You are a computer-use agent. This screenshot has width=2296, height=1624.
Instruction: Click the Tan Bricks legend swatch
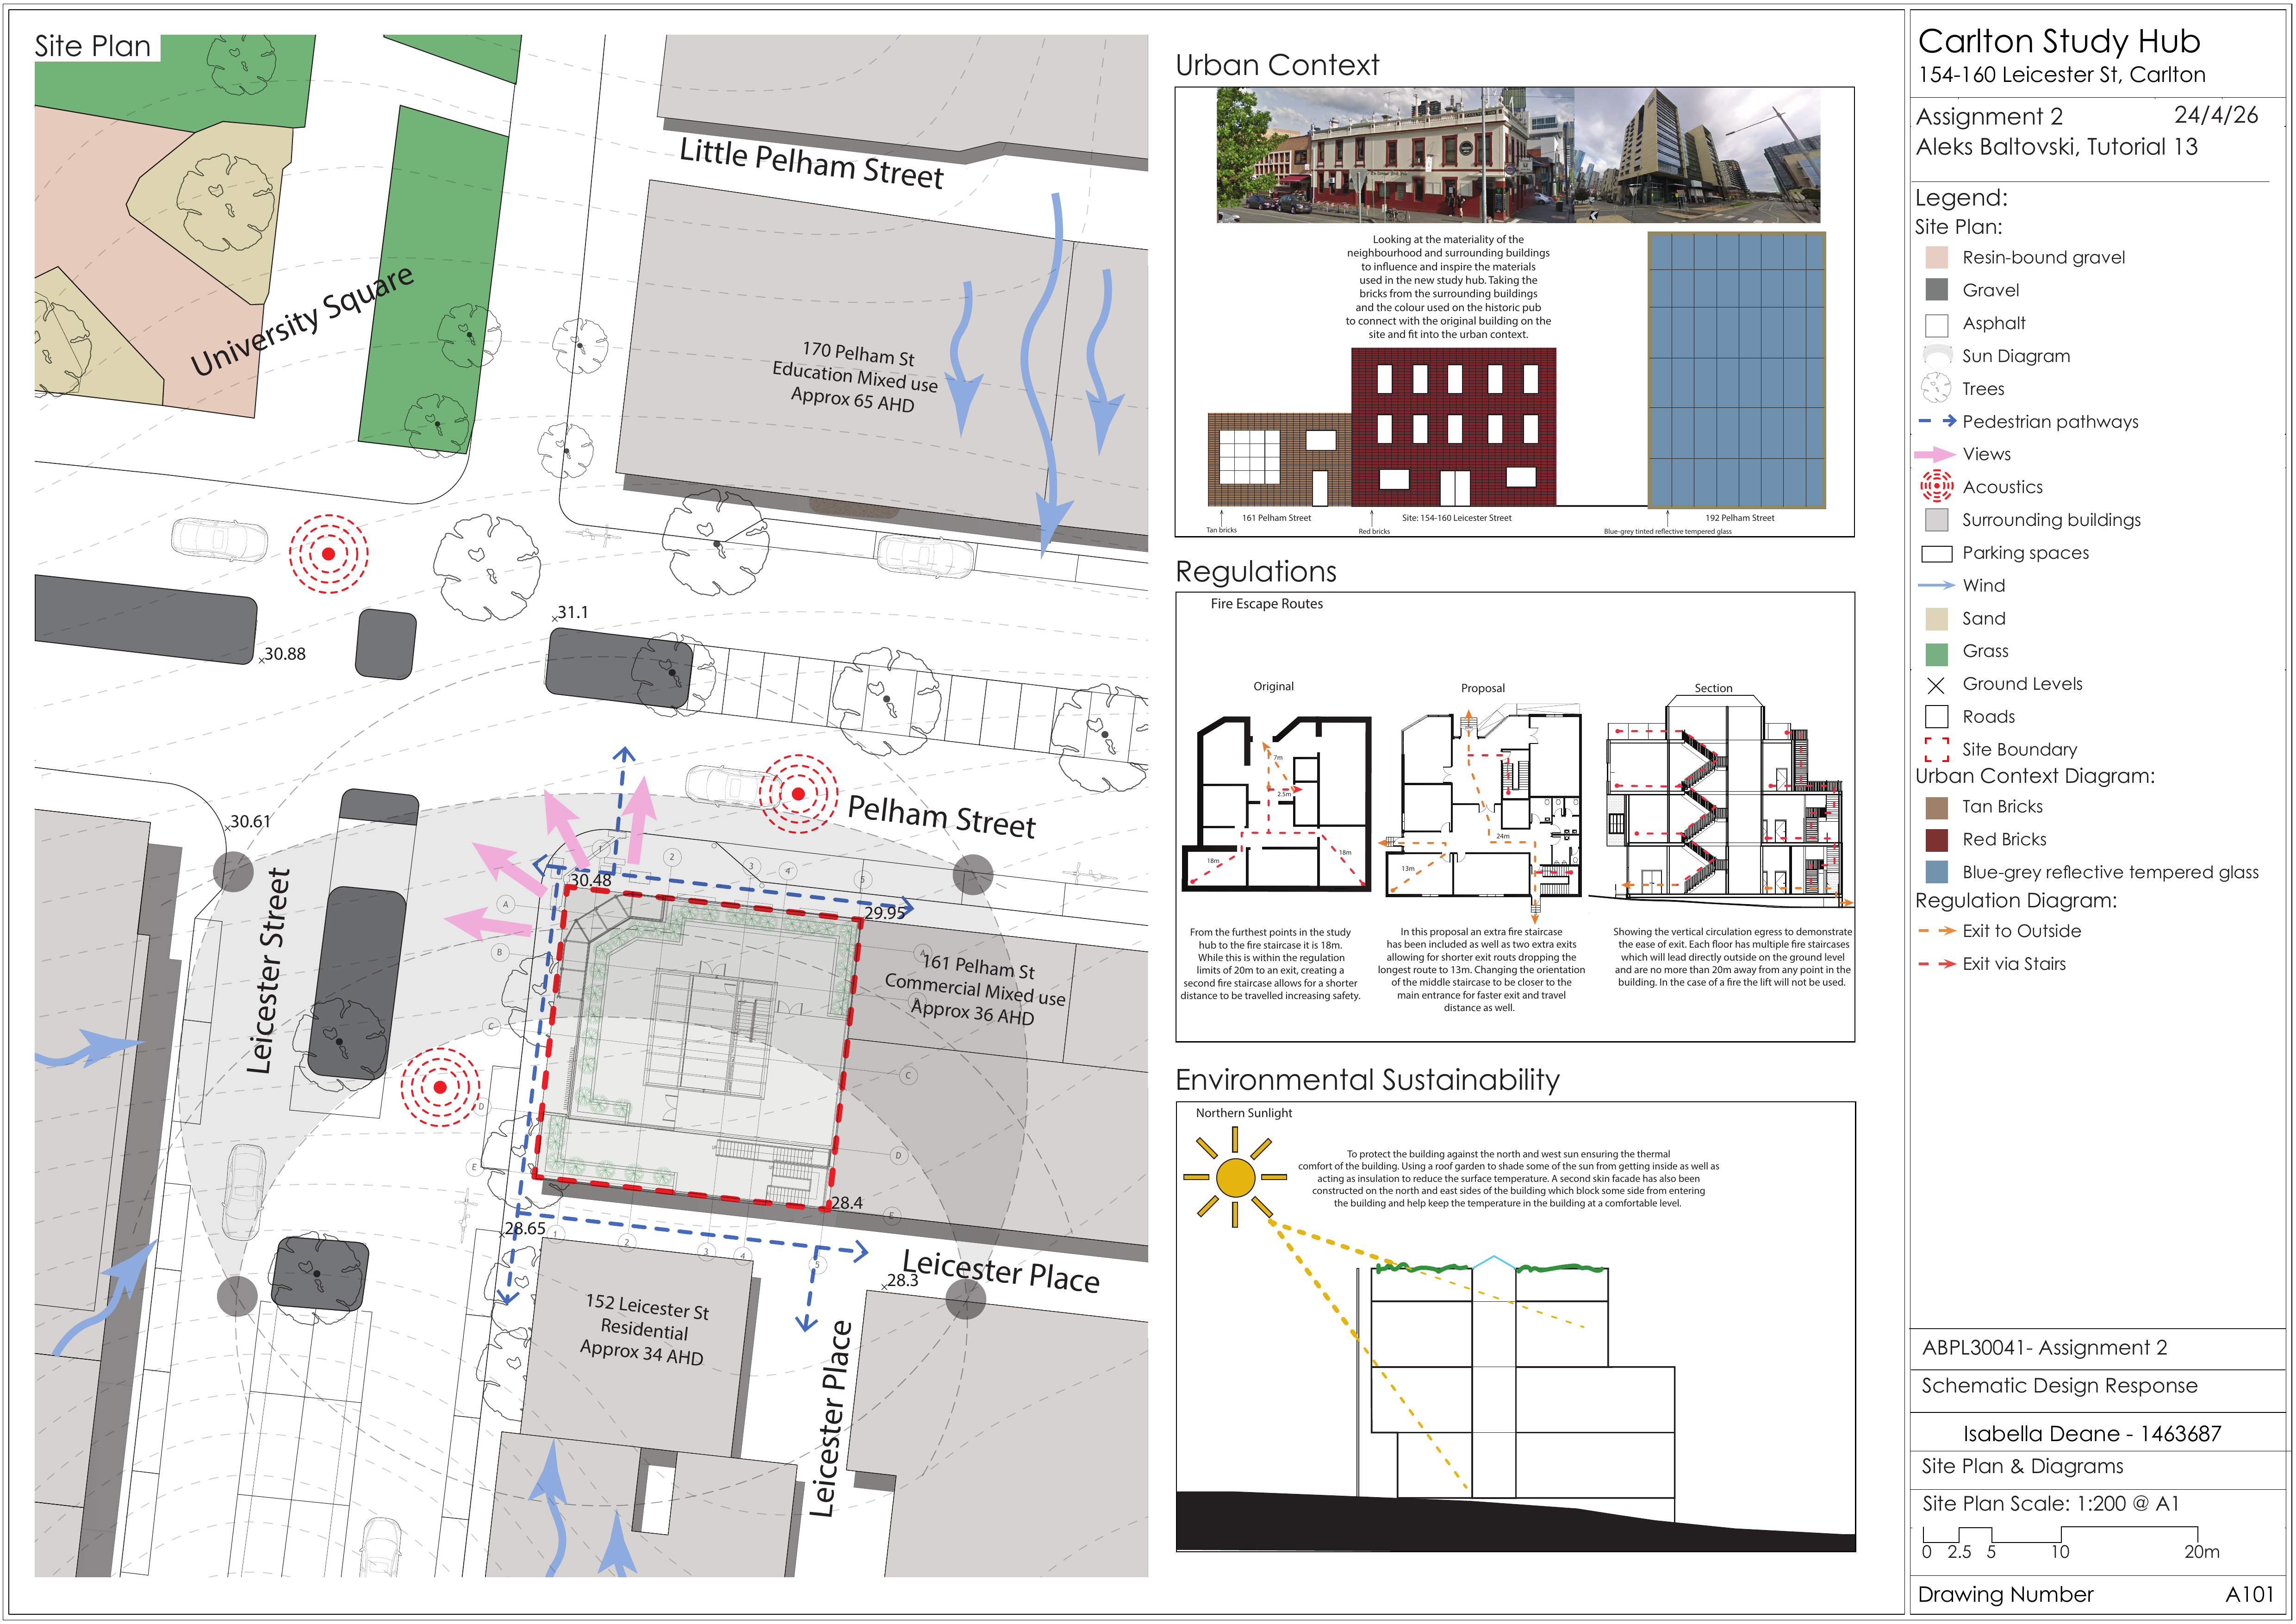(1936, 808)
